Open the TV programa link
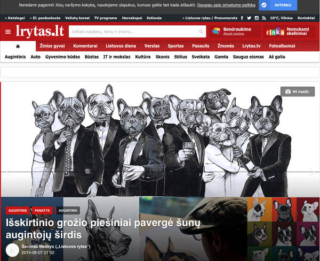The image size is (320, 261). pos(106,18)
